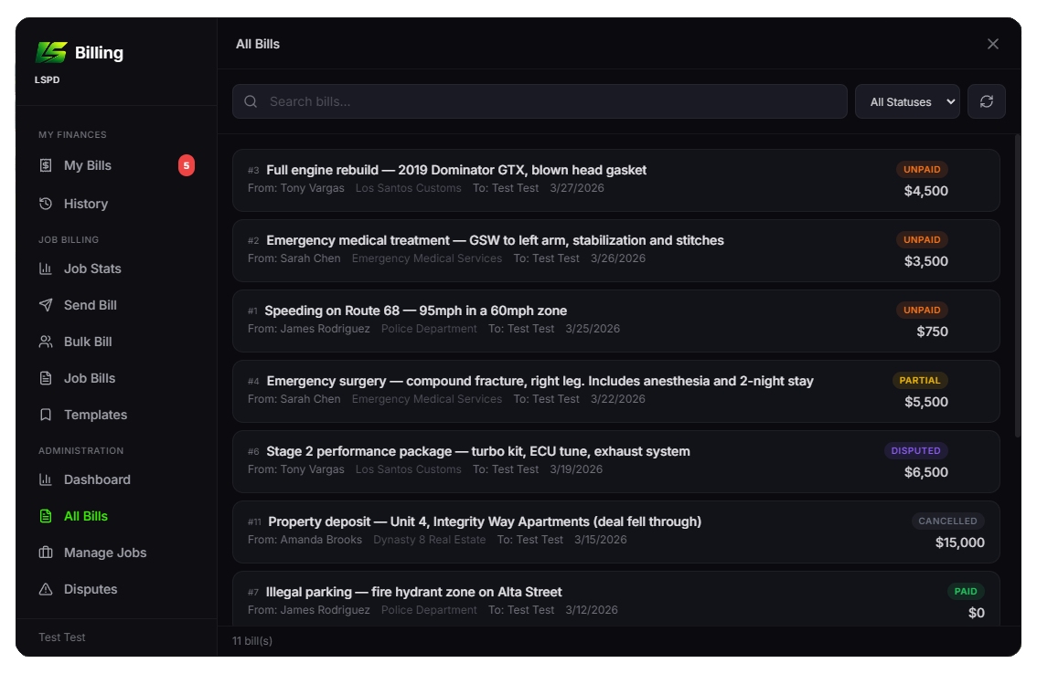Click the Templates bookmark icon
Viewport: 1037px width, 674px height.
click(46, 415)
